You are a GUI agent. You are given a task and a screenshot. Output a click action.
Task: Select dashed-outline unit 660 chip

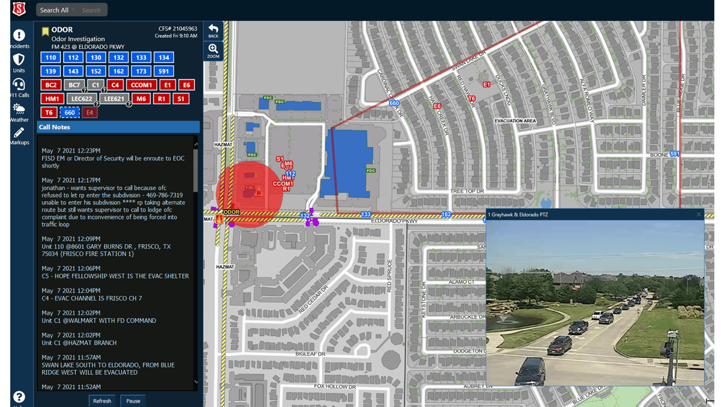(69, 113)
